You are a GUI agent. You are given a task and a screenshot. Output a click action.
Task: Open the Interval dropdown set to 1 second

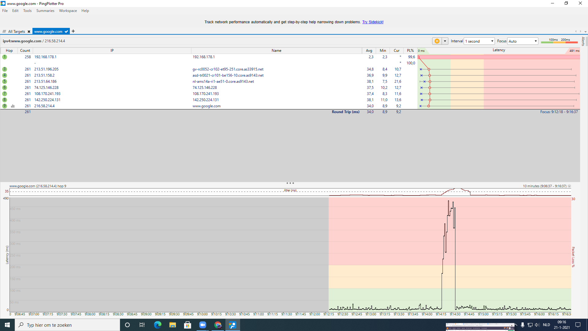click(x=479, y=41)
